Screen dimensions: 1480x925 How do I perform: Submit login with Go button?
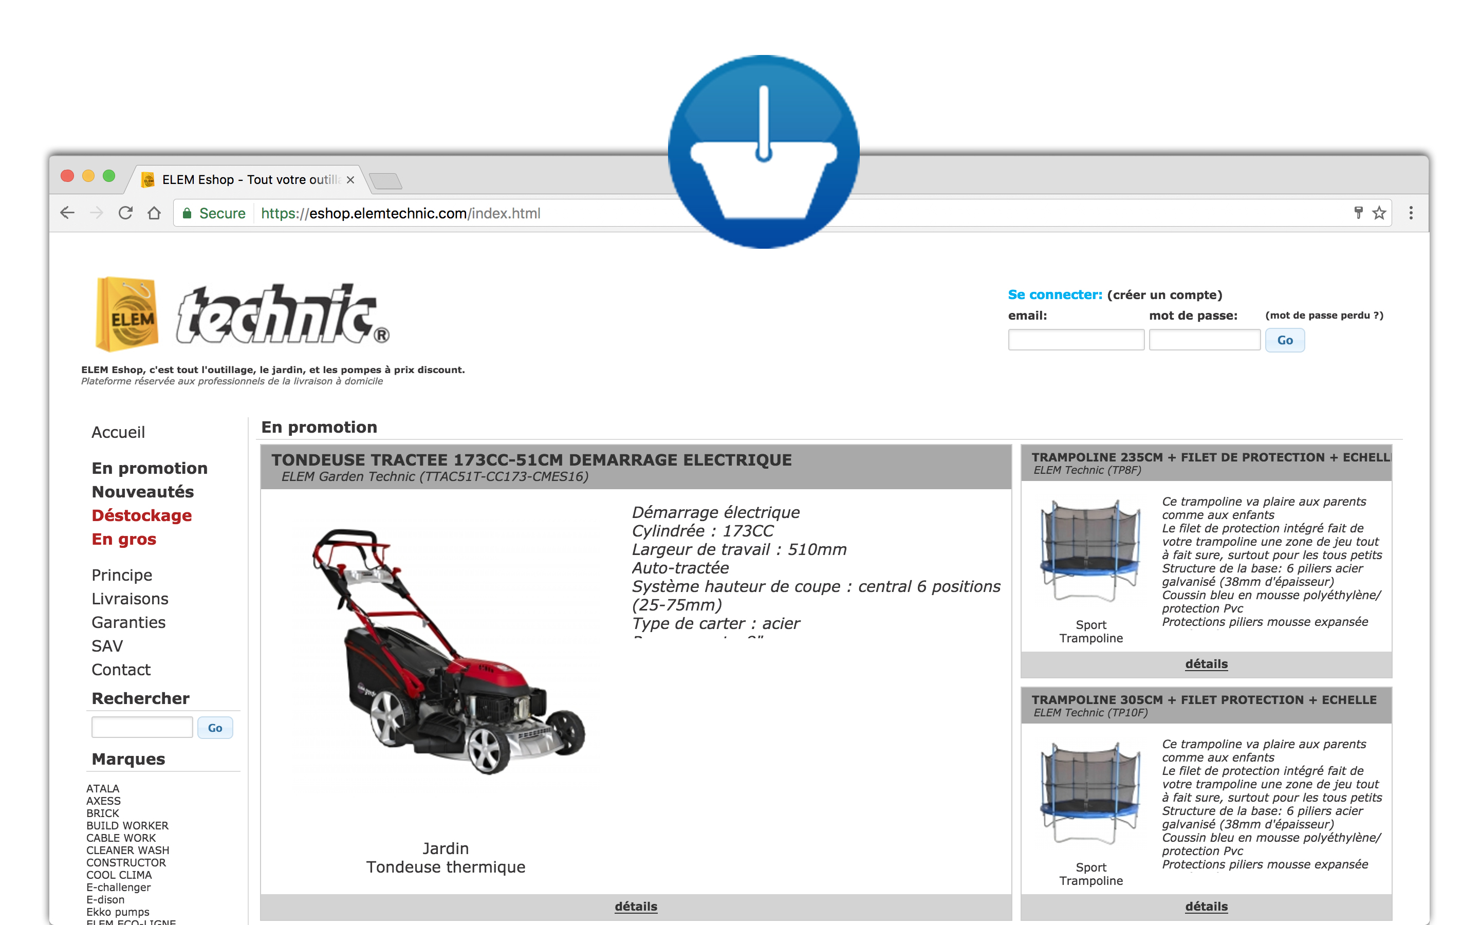[x=1285, y=340]
